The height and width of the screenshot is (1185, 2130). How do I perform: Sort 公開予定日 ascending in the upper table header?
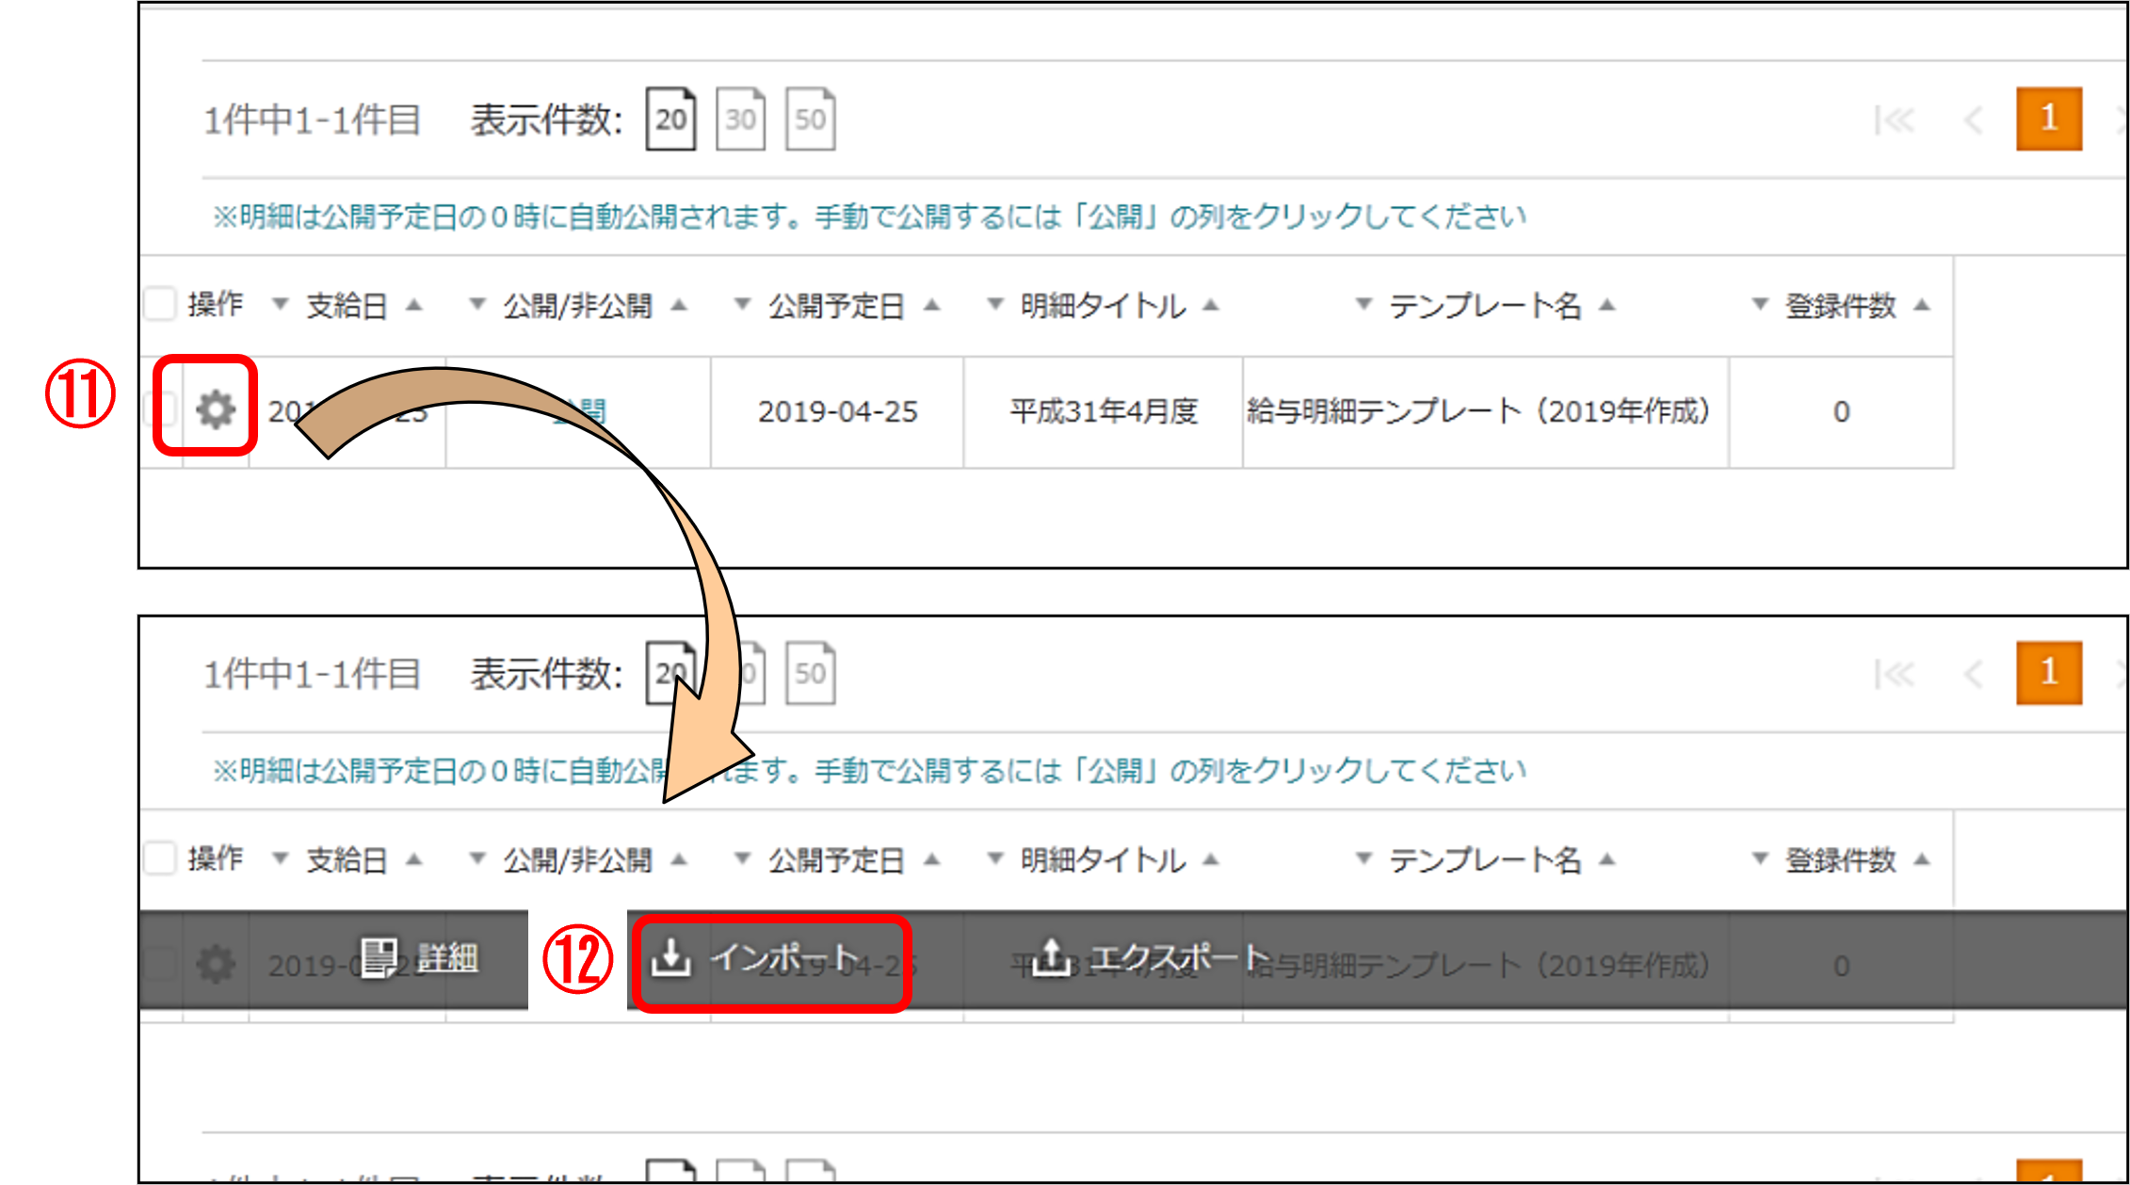coord(932,305)
